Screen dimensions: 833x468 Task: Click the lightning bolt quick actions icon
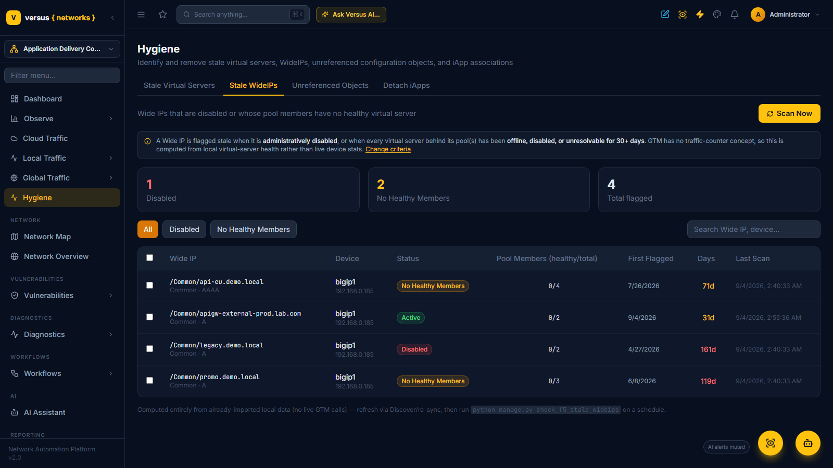point(700,15)
